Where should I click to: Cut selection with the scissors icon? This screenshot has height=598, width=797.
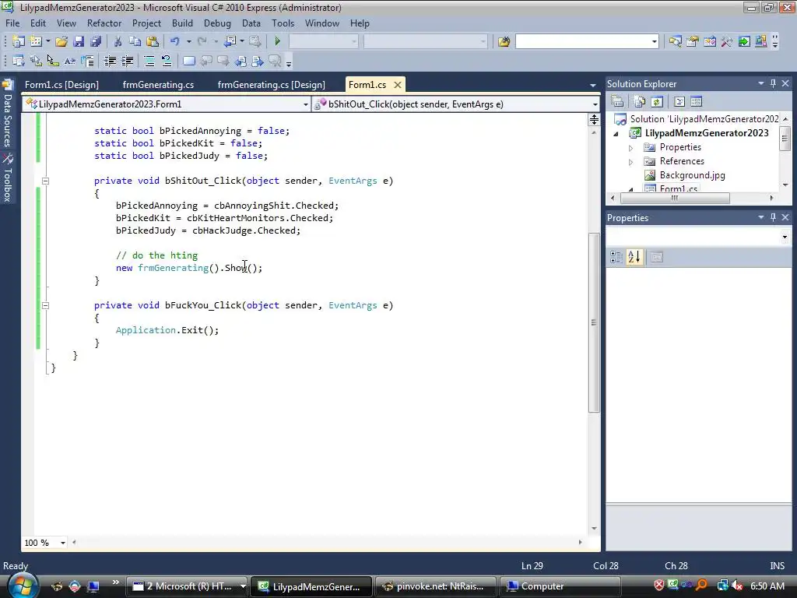point(118,41)
